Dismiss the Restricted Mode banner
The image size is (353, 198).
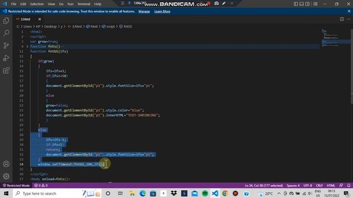349,11
